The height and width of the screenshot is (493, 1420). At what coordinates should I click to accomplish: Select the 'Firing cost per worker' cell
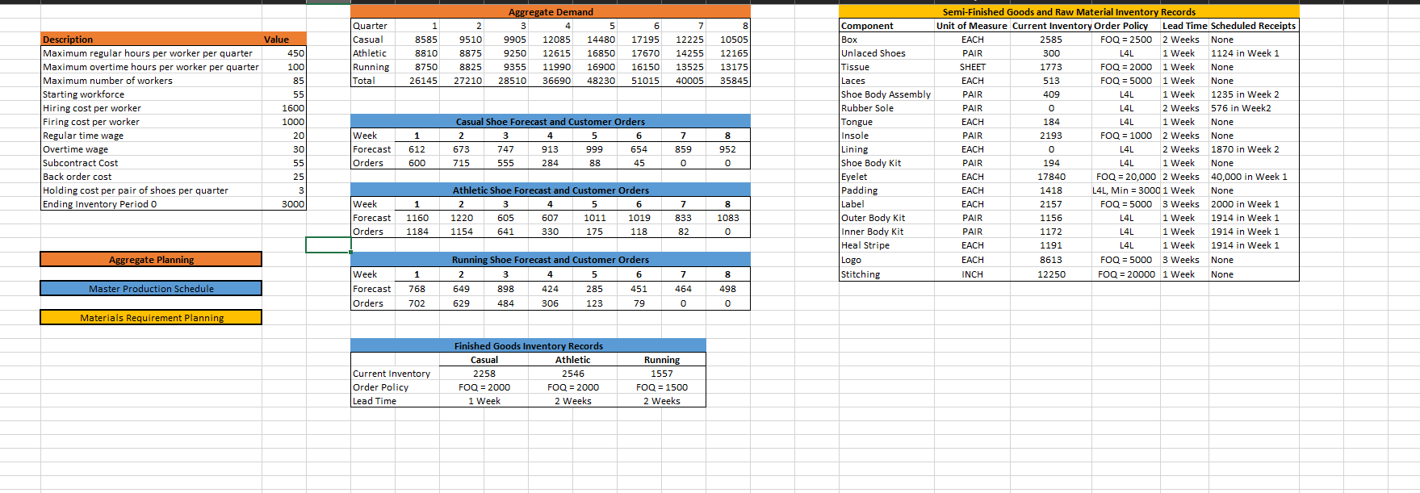tap(151, 122)
